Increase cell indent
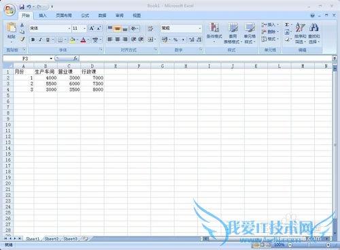The height and width of the screenshot is (250, 340). click(x=141, y=40)
